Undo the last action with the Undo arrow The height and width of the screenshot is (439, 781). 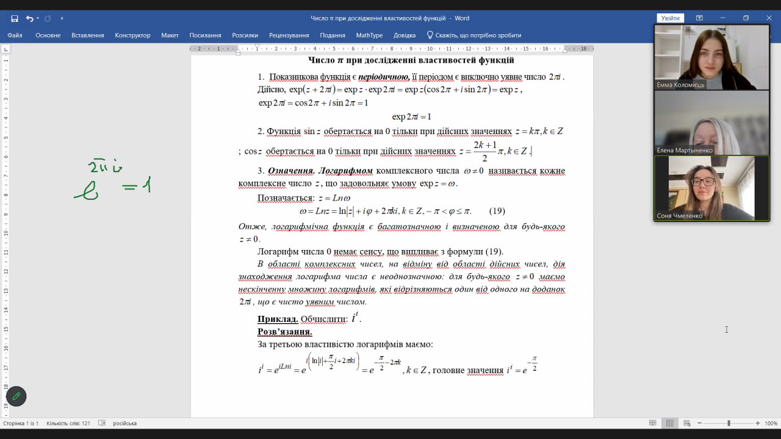point(29,18)
